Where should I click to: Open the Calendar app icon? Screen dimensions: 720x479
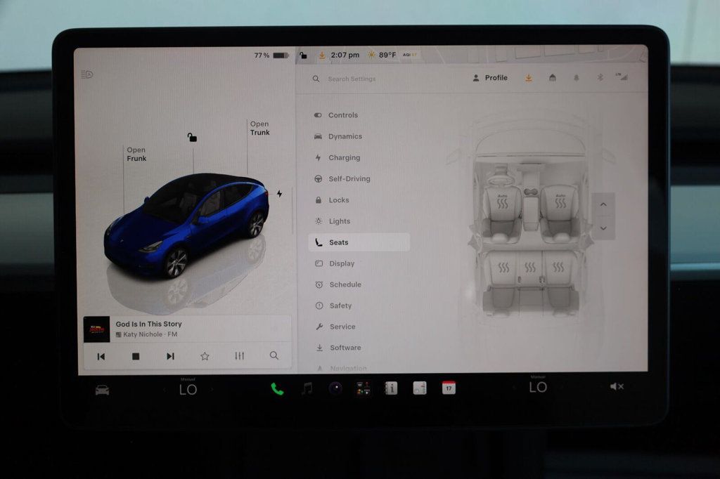pyautogui.click(x=449, y=388)
